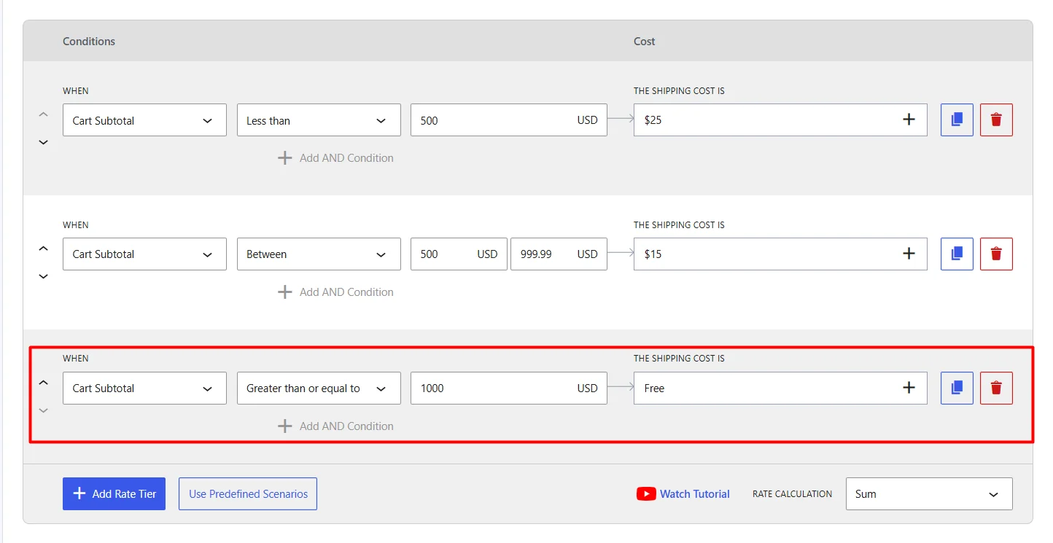Move the Between tier up
The width and height of the screenshot is (1053, 543).
(x=43, y=249)
